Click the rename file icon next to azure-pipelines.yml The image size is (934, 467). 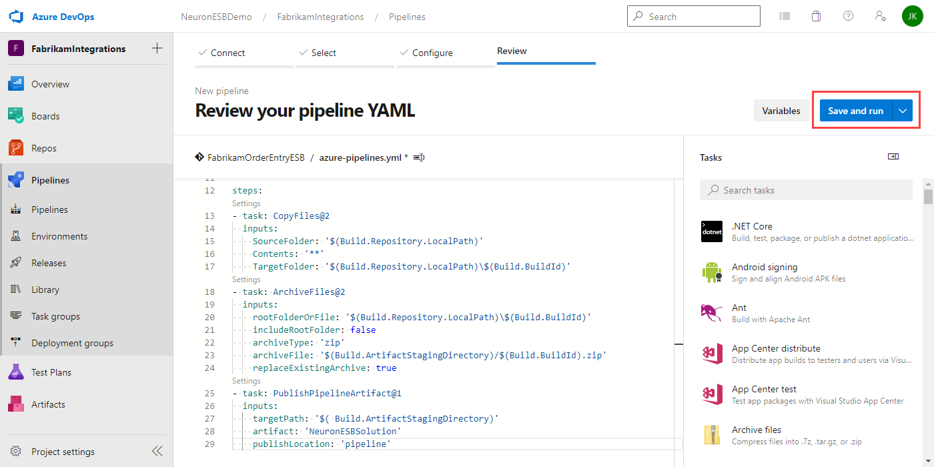[419, 157]
